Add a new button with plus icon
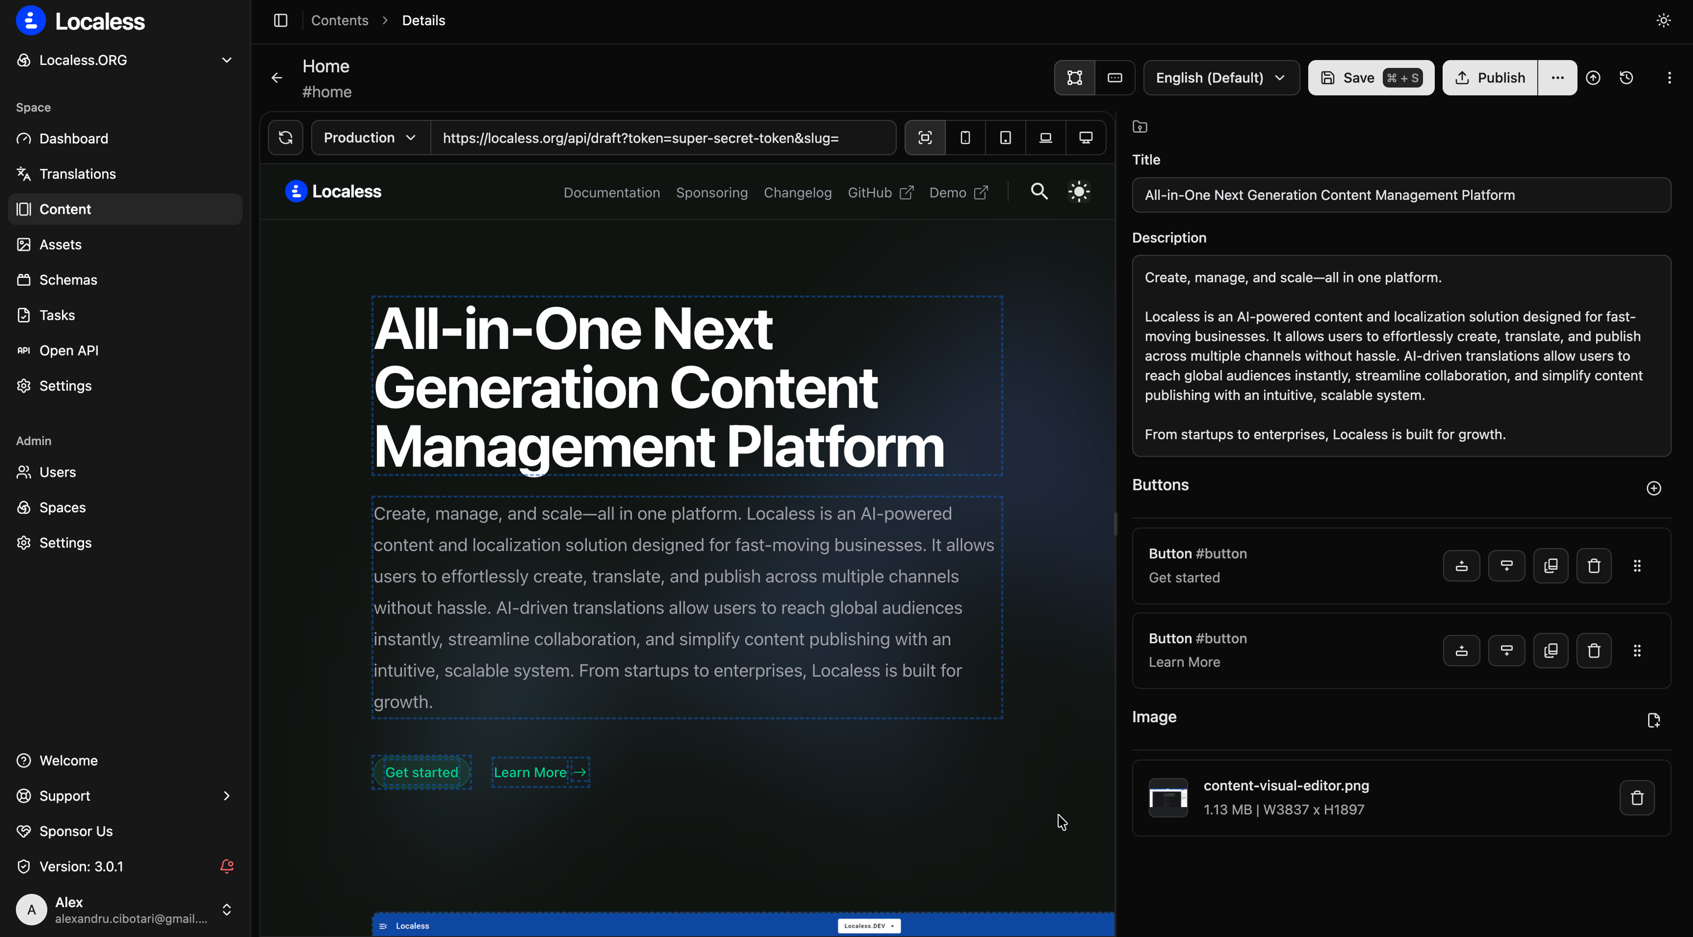This screenshot has height=937, width=1693. pyautogui.click(x=1654, y=488)
